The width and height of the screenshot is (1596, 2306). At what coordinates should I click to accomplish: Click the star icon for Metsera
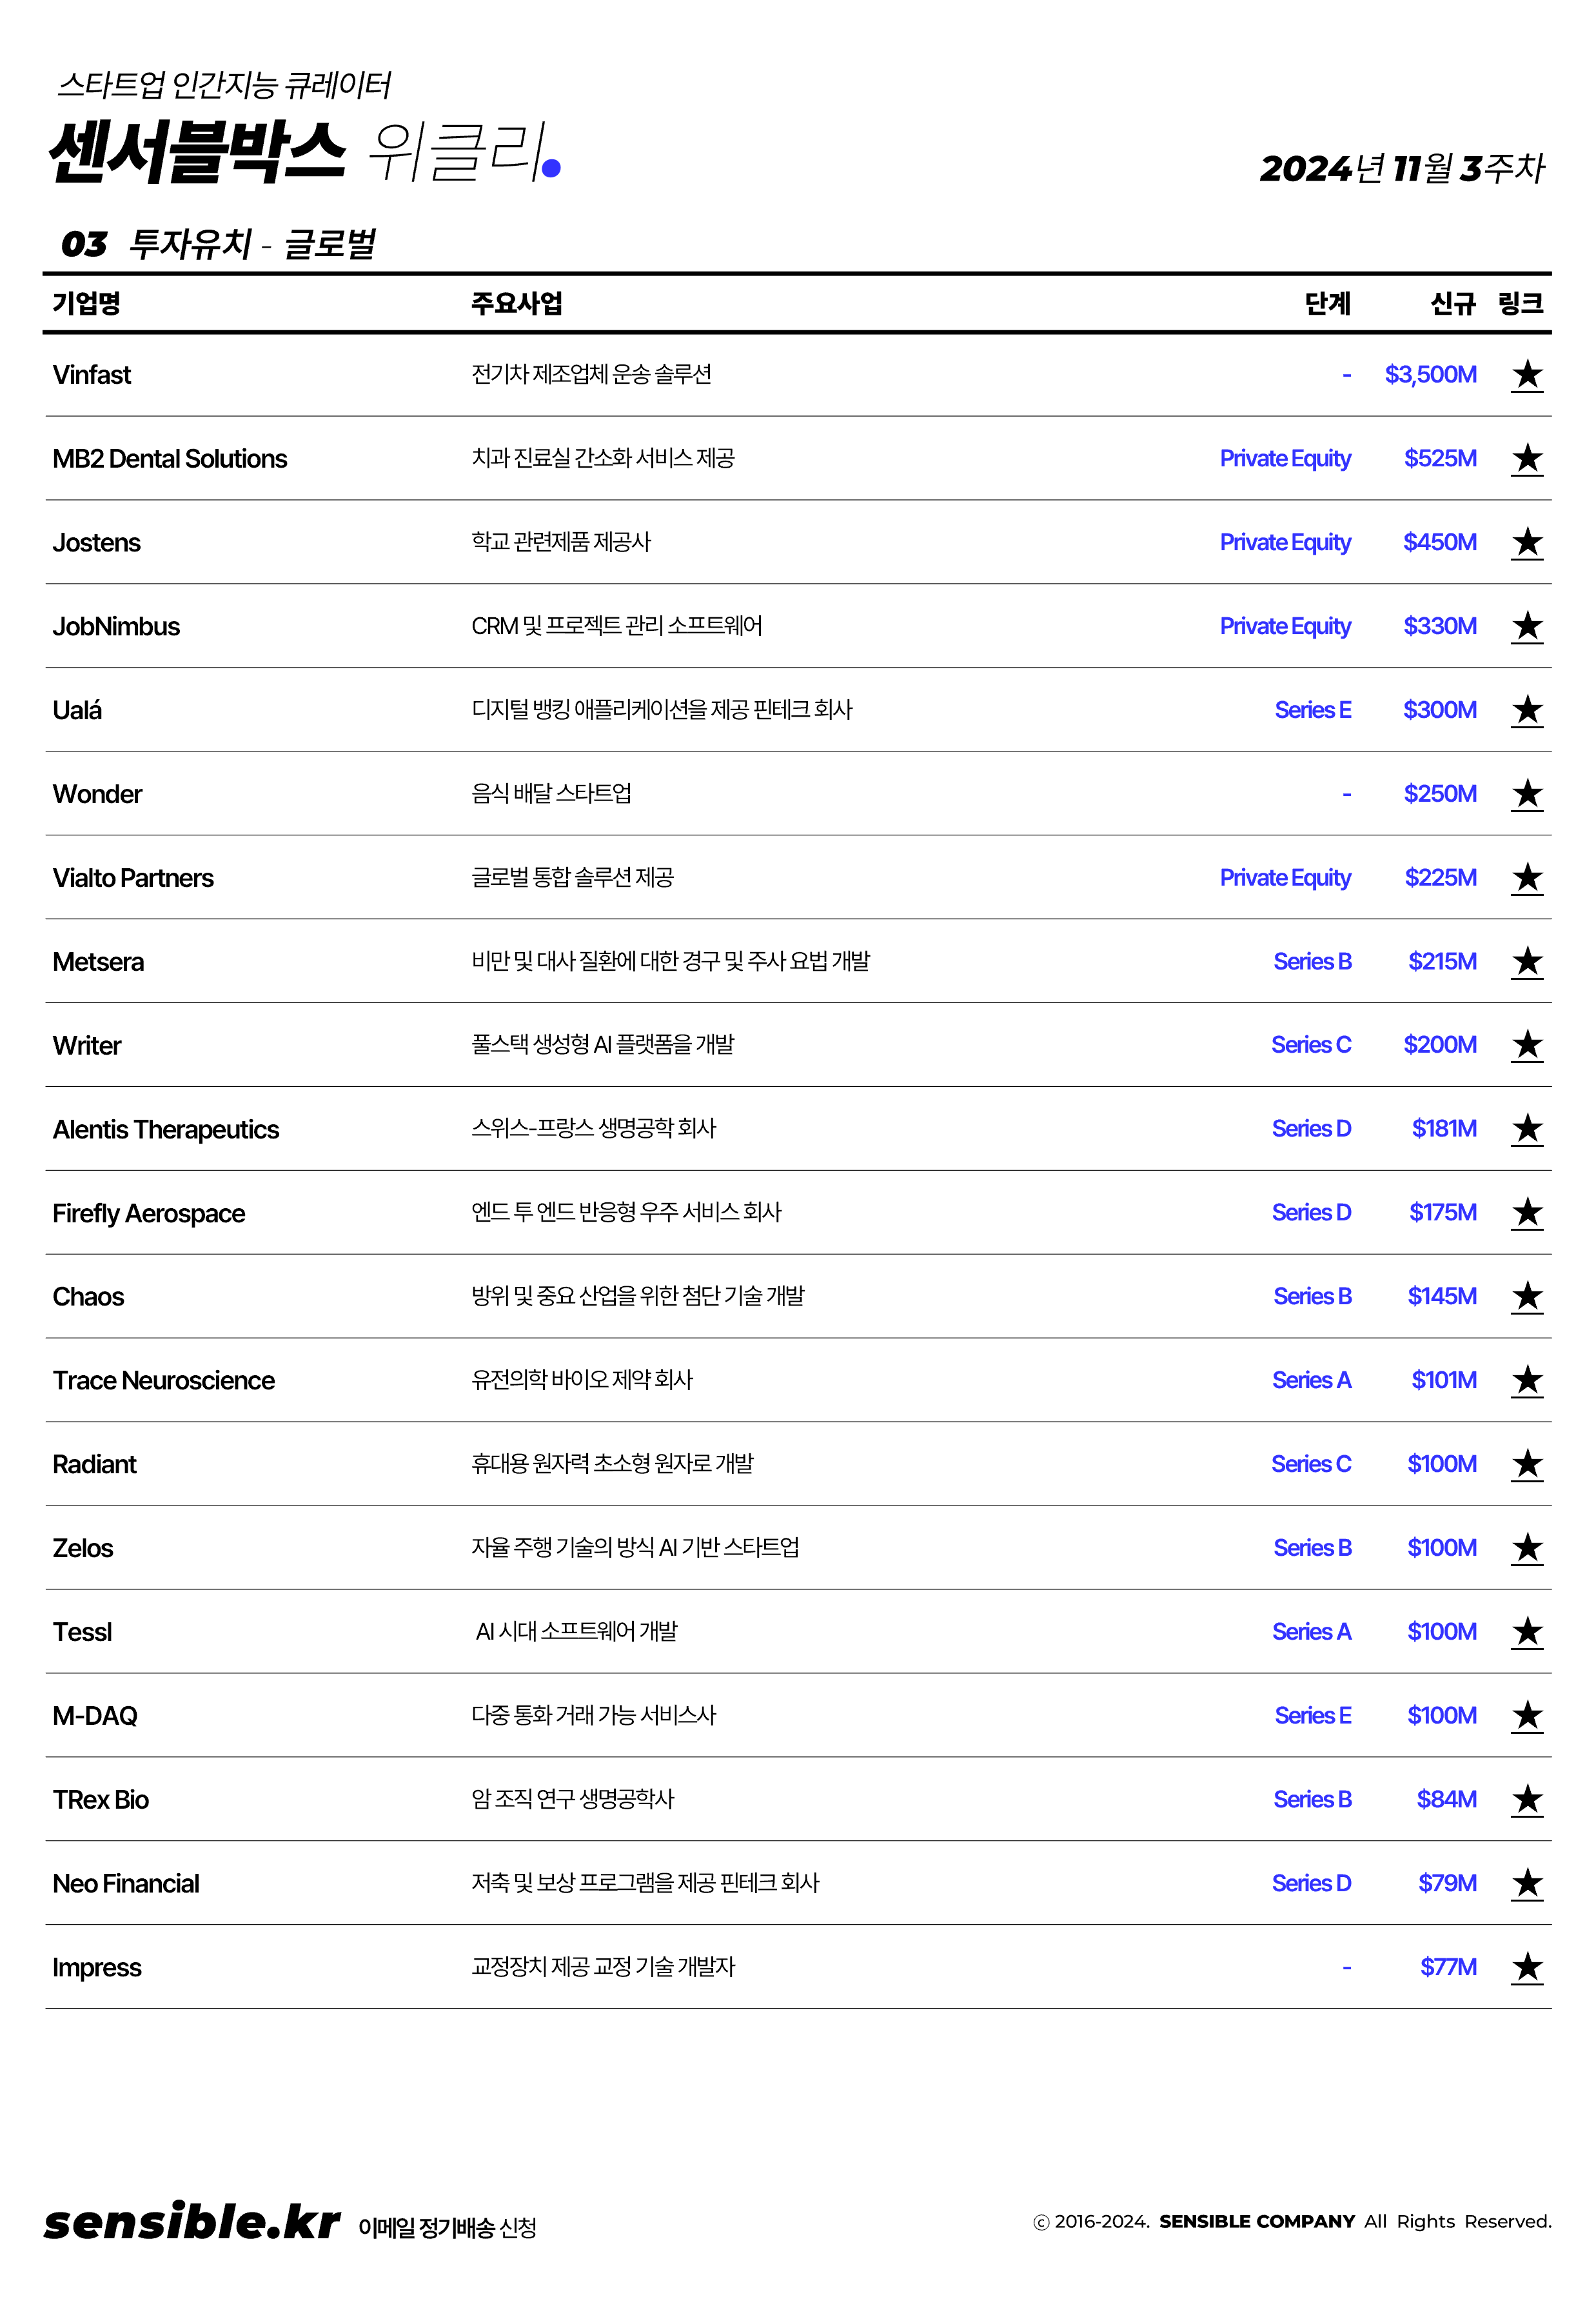(x=1526, y=962)
